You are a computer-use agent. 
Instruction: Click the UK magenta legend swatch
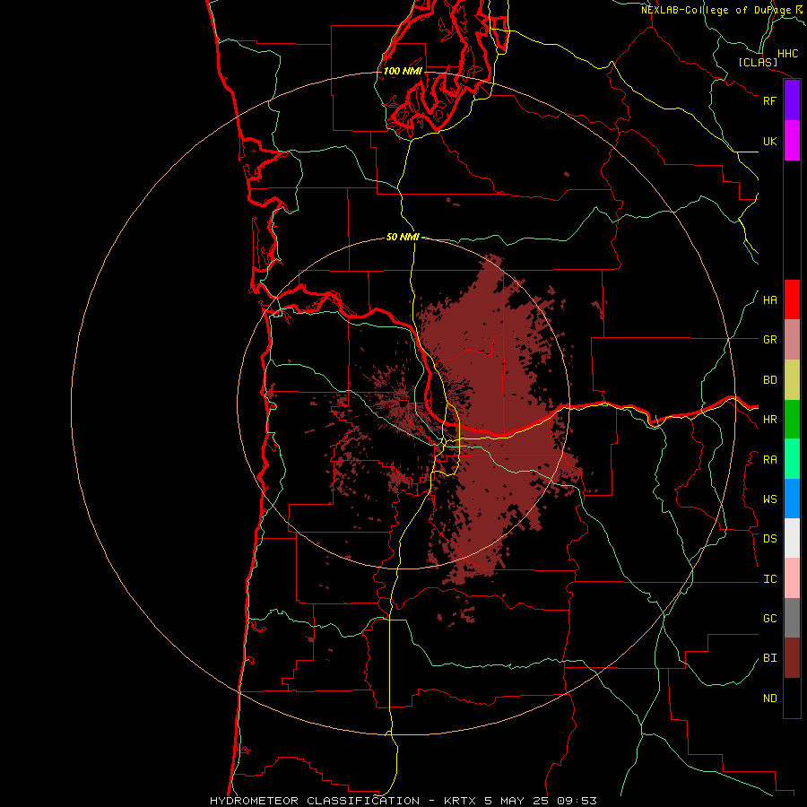click(x=792, y=141)
